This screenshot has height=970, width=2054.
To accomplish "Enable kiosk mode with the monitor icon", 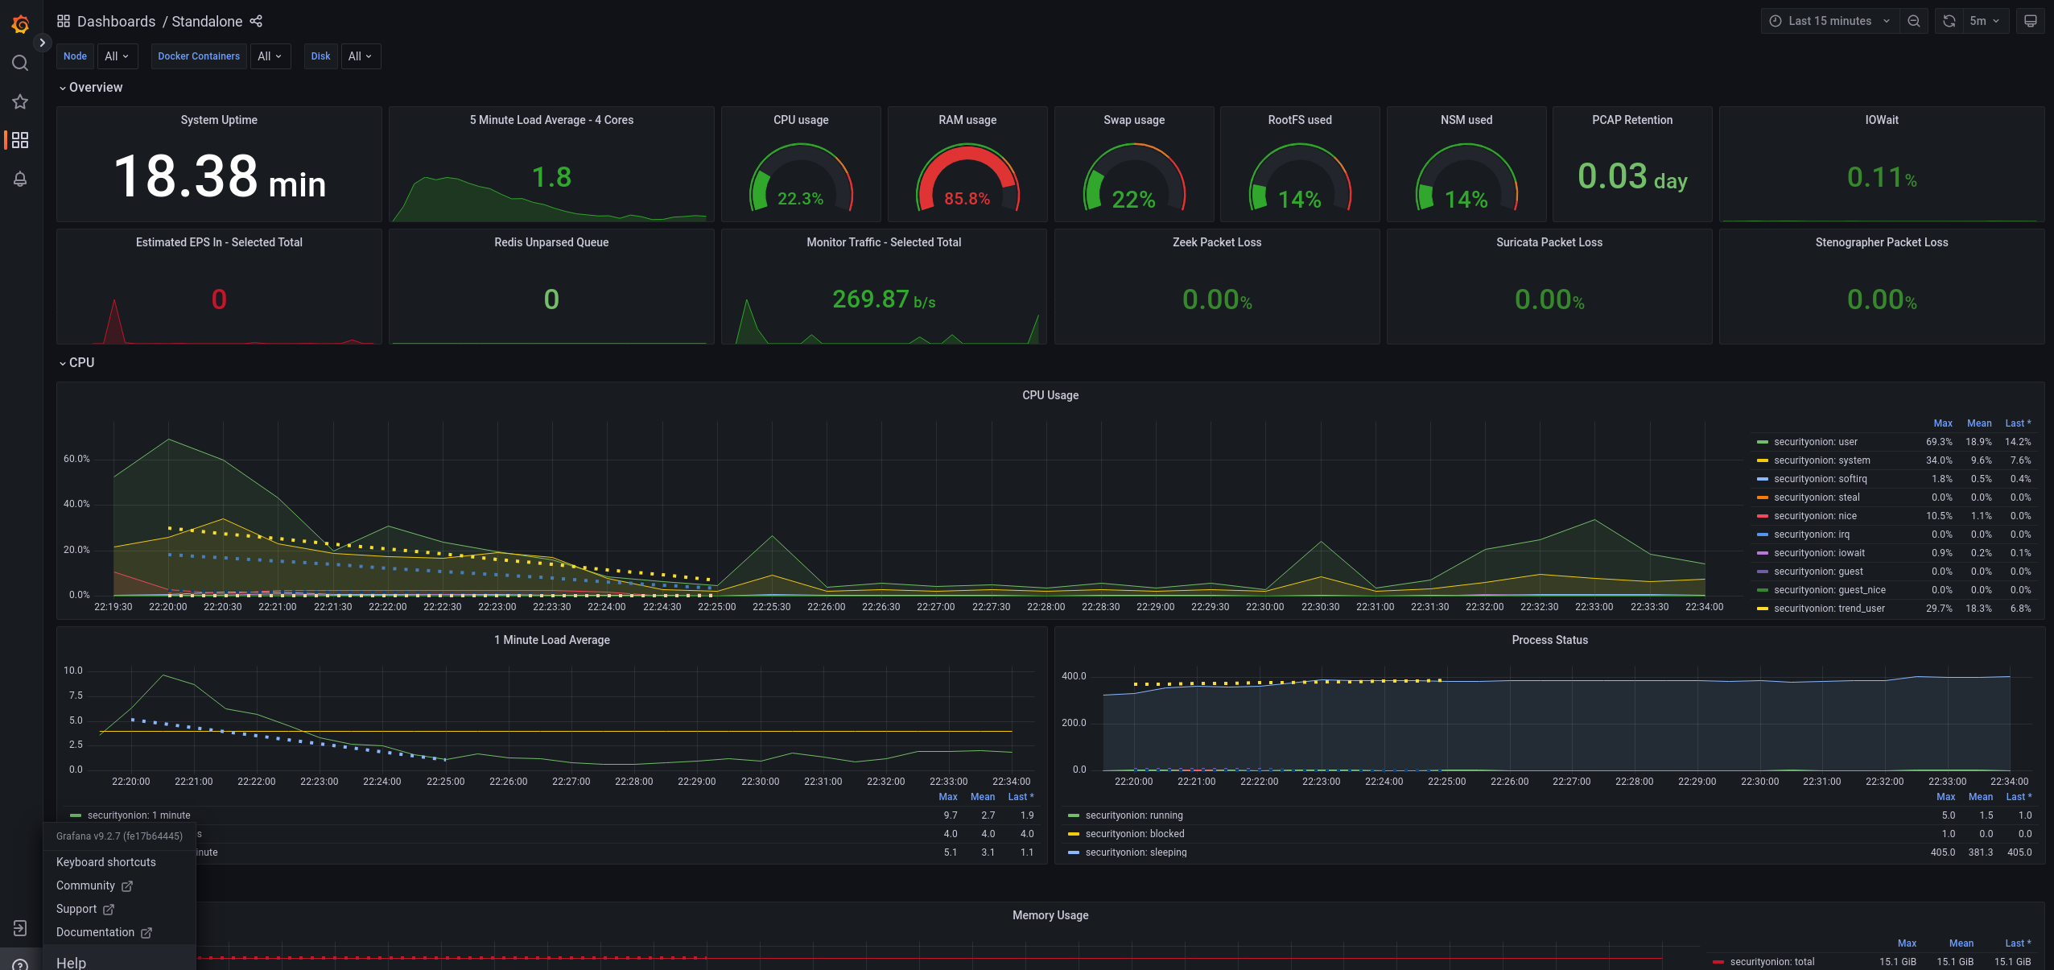I will coord(2029,21).
